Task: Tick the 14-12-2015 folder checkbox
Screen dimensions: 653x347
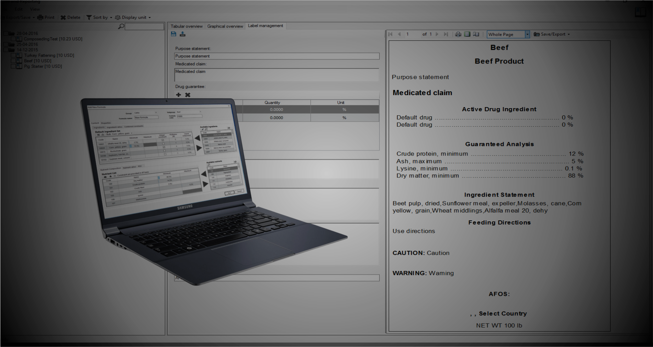Action: [x=5, y=50]
